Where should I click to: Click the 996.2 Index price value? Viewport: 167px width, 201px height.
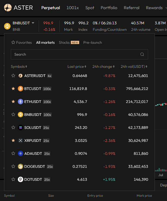(x=83, y=23)
